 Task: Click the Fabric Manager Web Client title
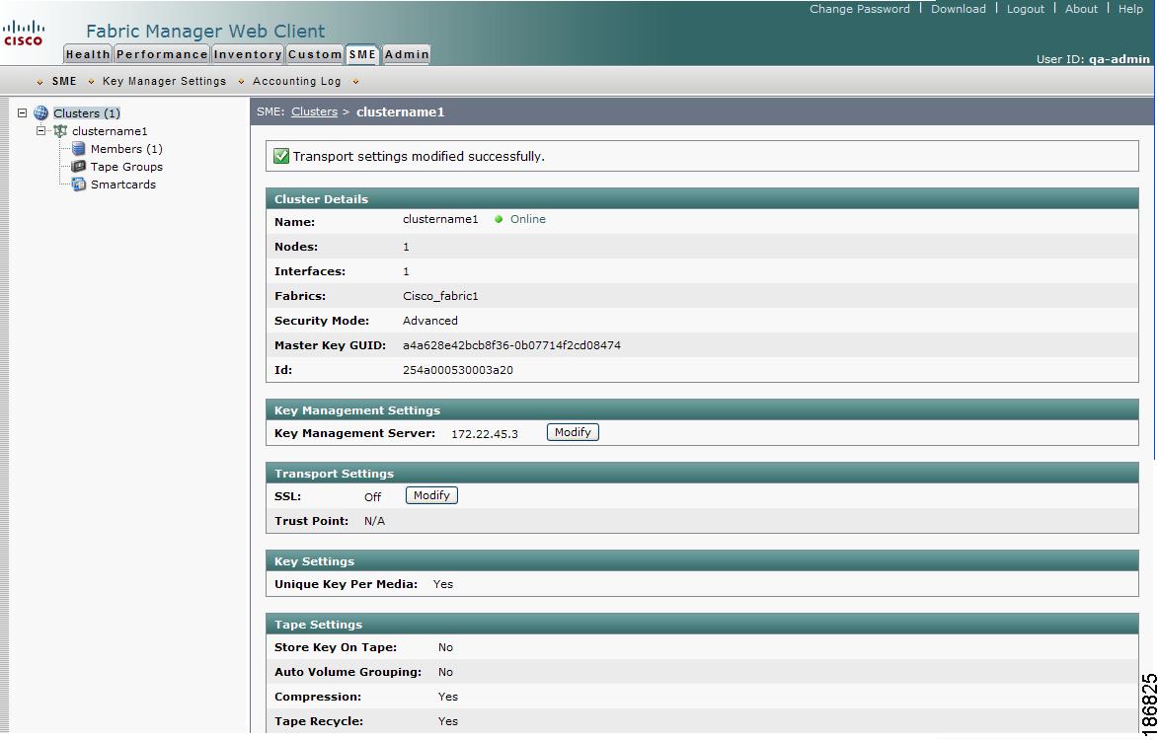pyautogui.click(x=205, y=31)
